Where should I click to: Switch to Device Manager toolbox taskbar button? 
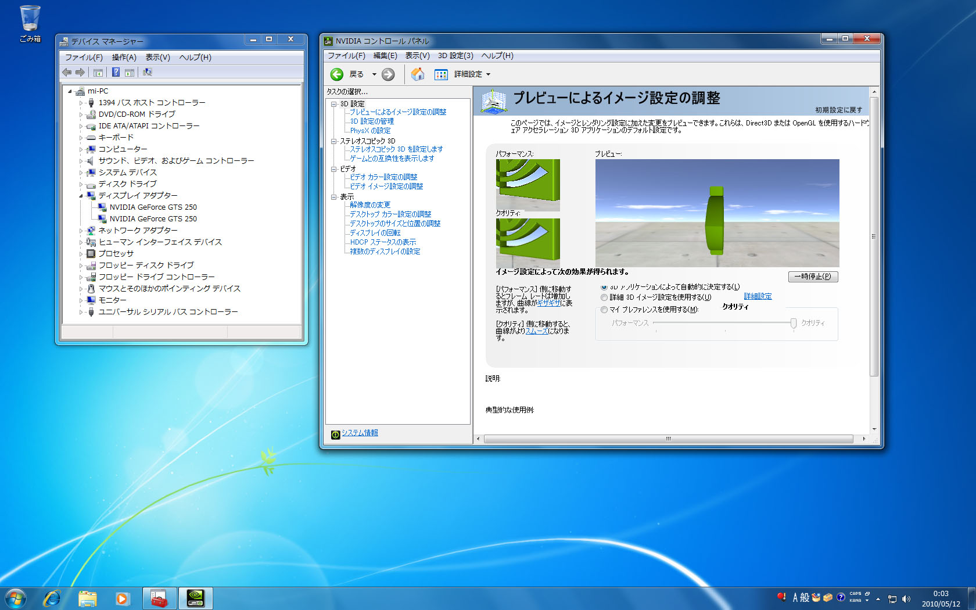(159, 598)
